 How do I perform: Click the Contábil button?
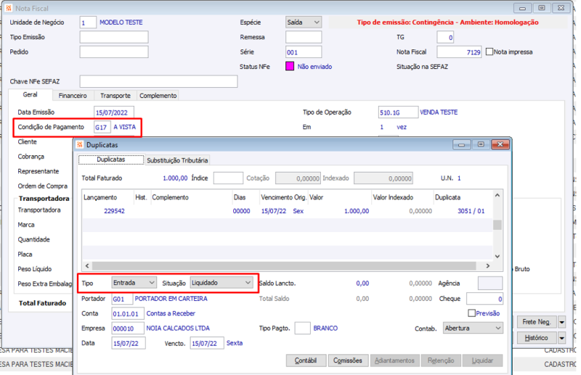point(306,360)
